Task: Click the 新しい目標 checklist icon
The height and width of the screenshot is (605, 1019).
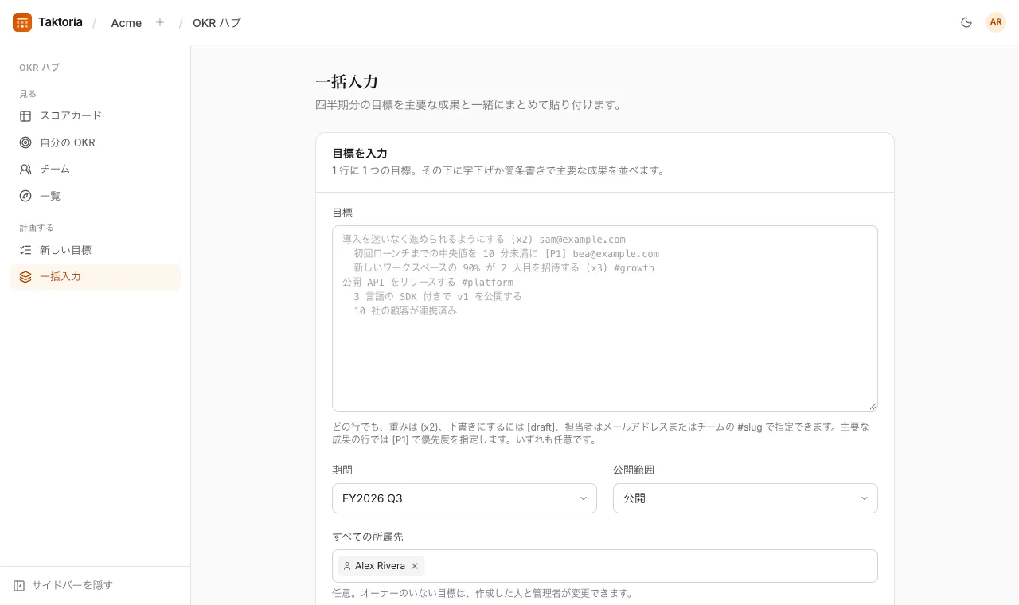Action: click(x=25, y=250)
